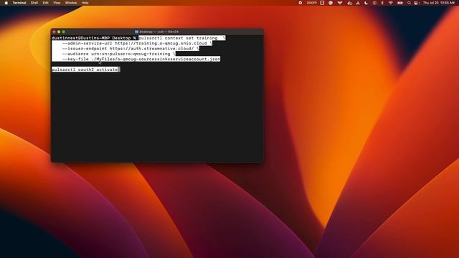Click the screen recording indicator in menu bar

tap(300, 3)
